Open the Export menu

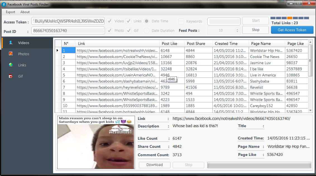point(11,12)
